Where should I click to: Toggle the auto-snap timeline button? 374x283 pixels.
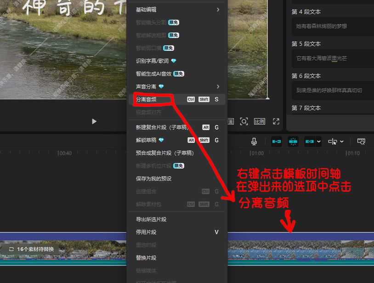pyautogui.click(x=293, y=142)
